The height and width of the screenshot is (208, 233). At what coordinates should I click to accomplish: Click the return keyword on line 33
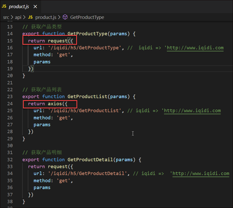[36, 167]
